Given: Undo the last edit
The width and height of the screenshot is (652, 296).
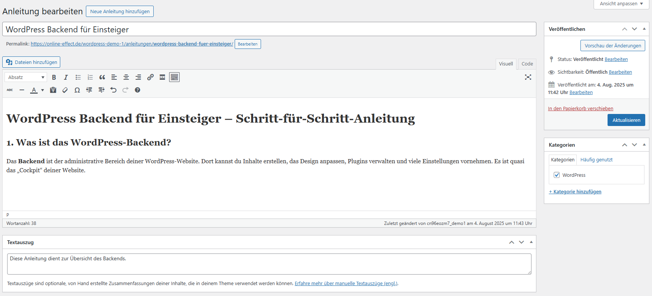Looking at the screenshot, I should [113, 90].
